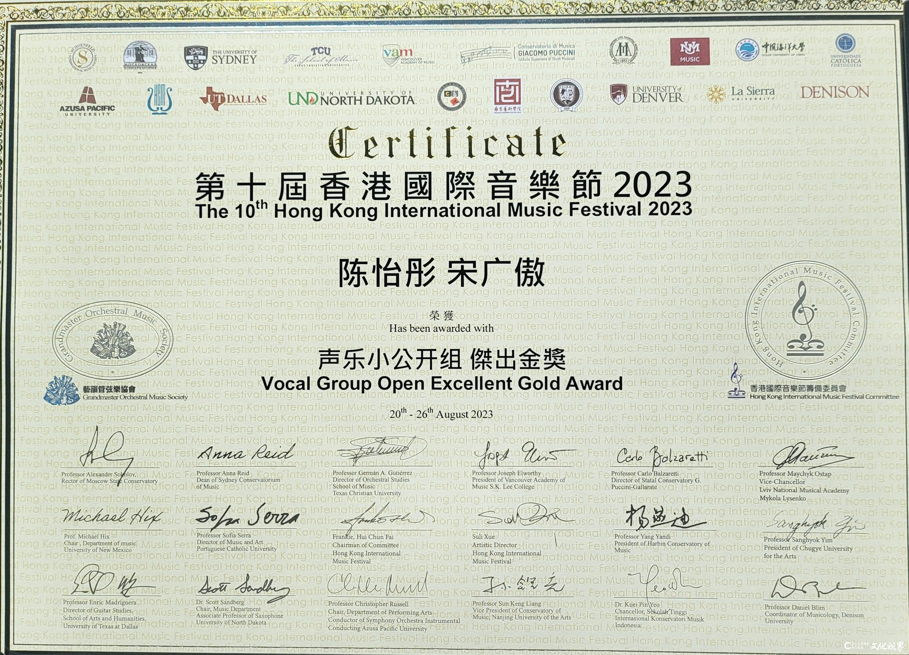Click the small treble clef committee logo

coord(736,380)
